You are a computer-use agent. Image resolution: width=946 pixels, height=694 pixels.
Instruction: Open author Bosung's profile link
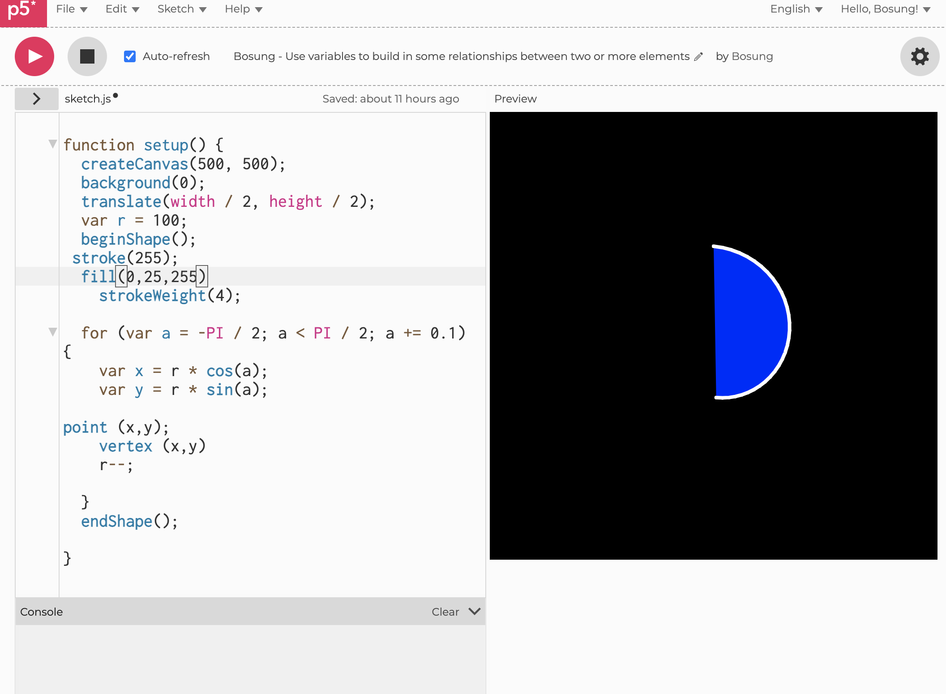pos(752,56)
